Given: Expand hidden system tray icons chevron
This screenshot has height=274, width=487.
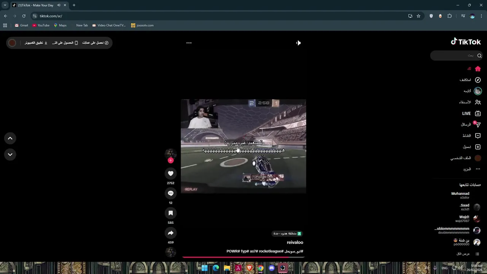Looking at the screenshot, I should (419, 268).
